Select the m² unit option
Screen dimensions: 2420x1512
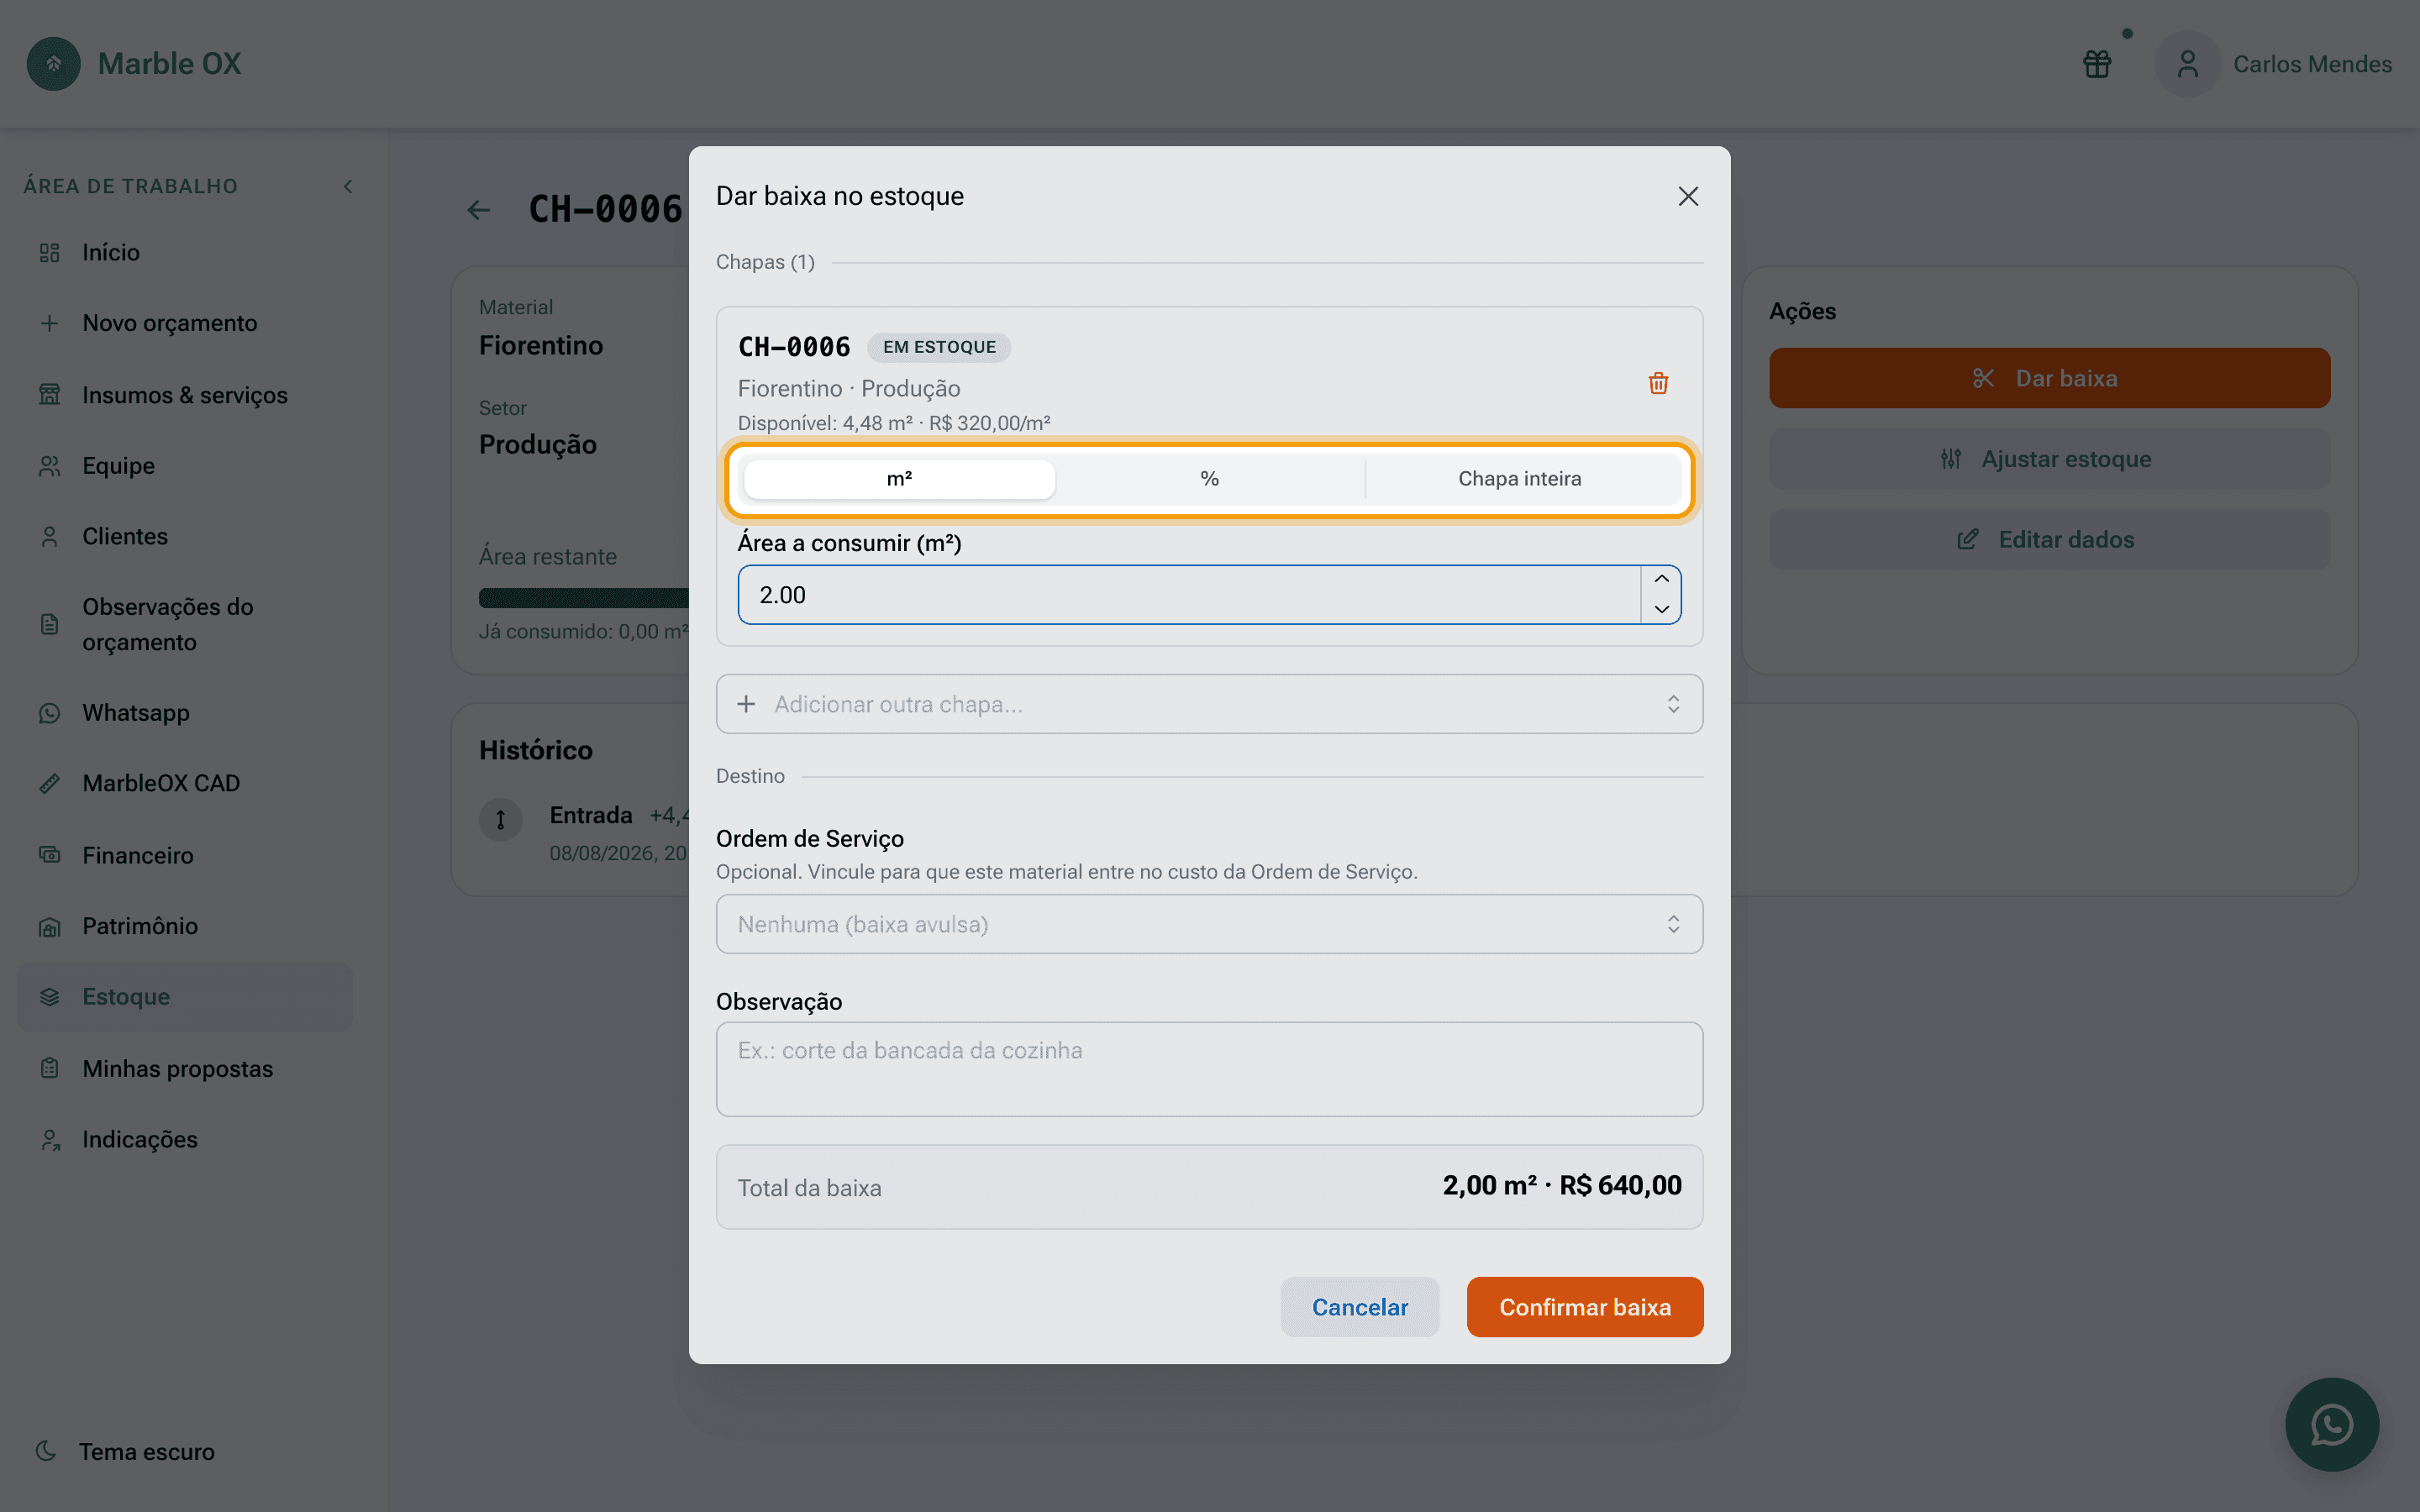pyautogui.click(x=899, y=479)
